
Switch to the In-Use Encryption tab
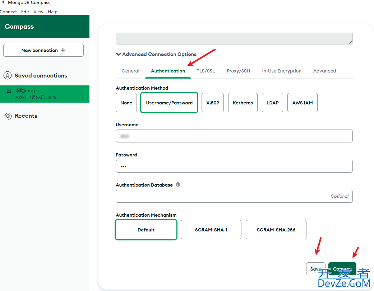(282, 71)
